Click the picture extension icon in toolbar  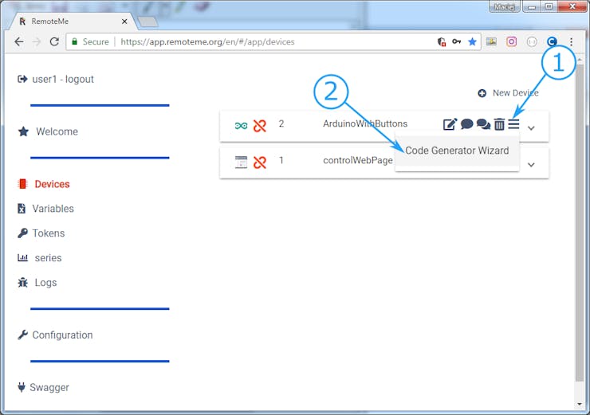coord(491,41)
